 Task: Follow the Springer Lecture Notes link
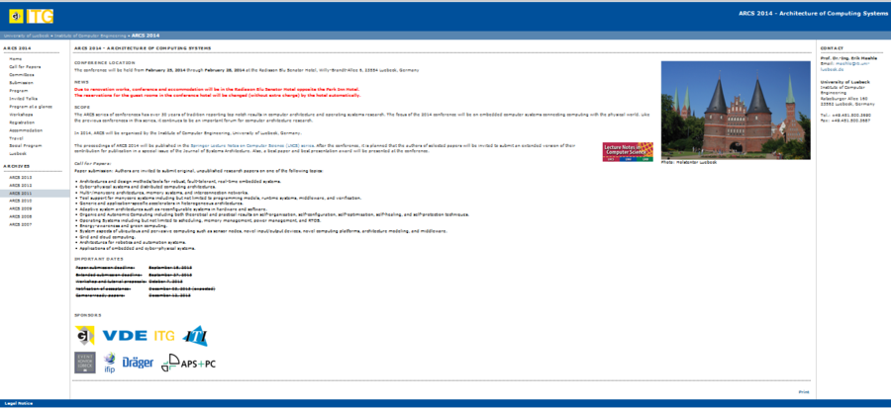click(252, 145)
